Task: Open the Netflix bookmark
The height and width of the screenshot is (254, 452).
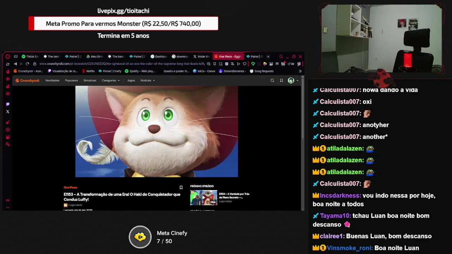Action: coord(88,71)
